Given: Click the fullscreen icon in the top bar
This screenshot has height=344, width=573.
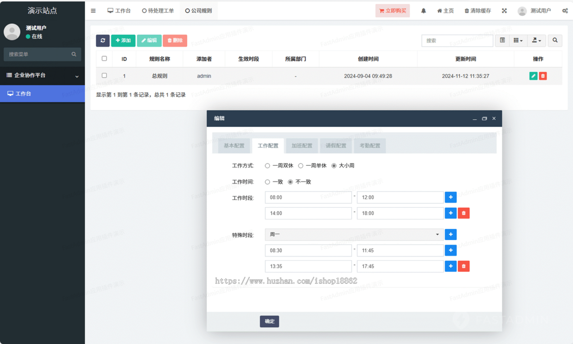Looking at the screenshot, I should coord(504,10).
